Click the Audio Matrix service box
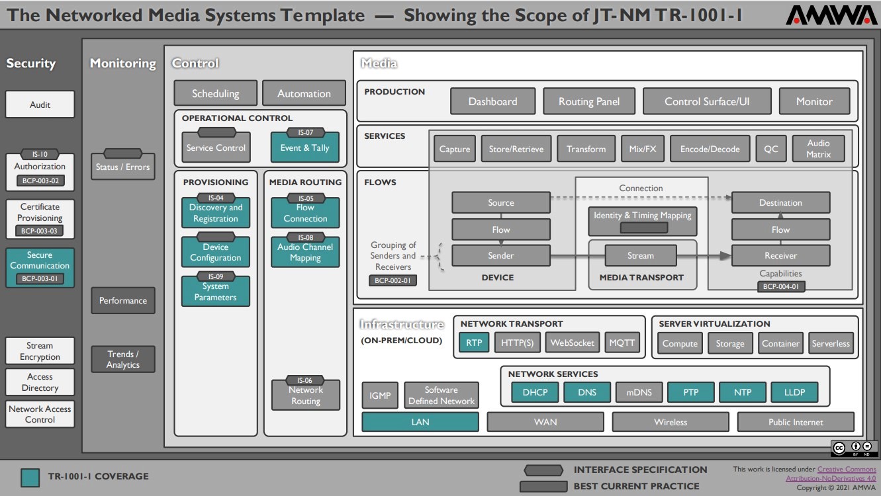The image size is (881, 496). [818, 149]
